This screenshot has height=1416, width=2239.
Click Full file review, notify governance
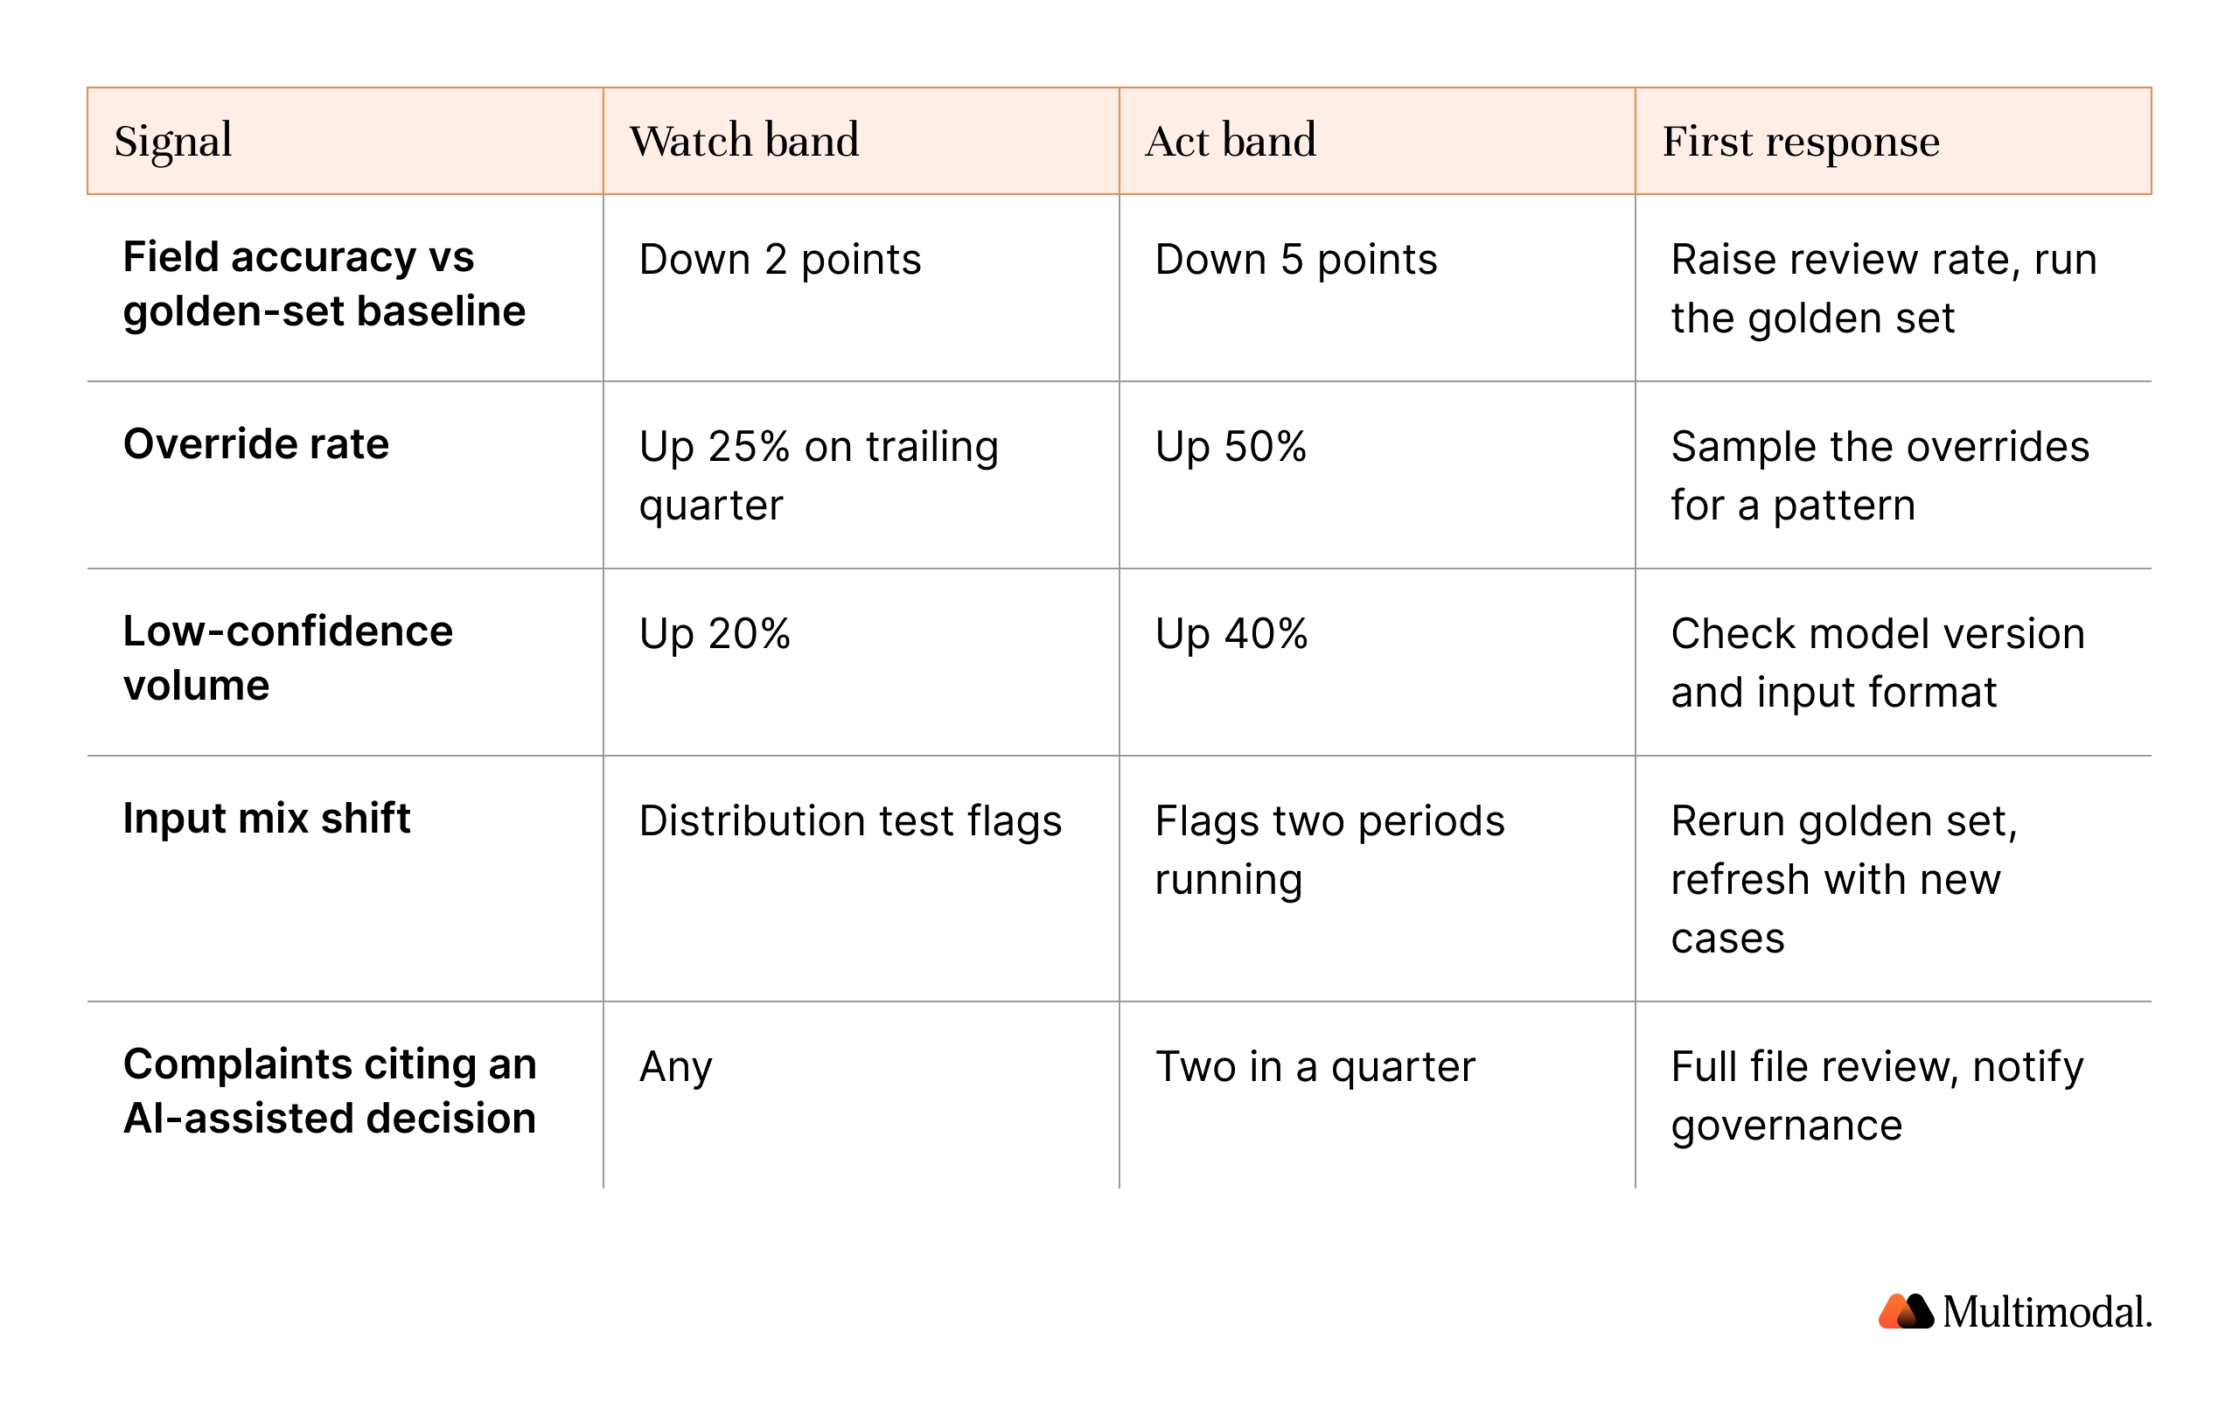click(1876, 1095)
